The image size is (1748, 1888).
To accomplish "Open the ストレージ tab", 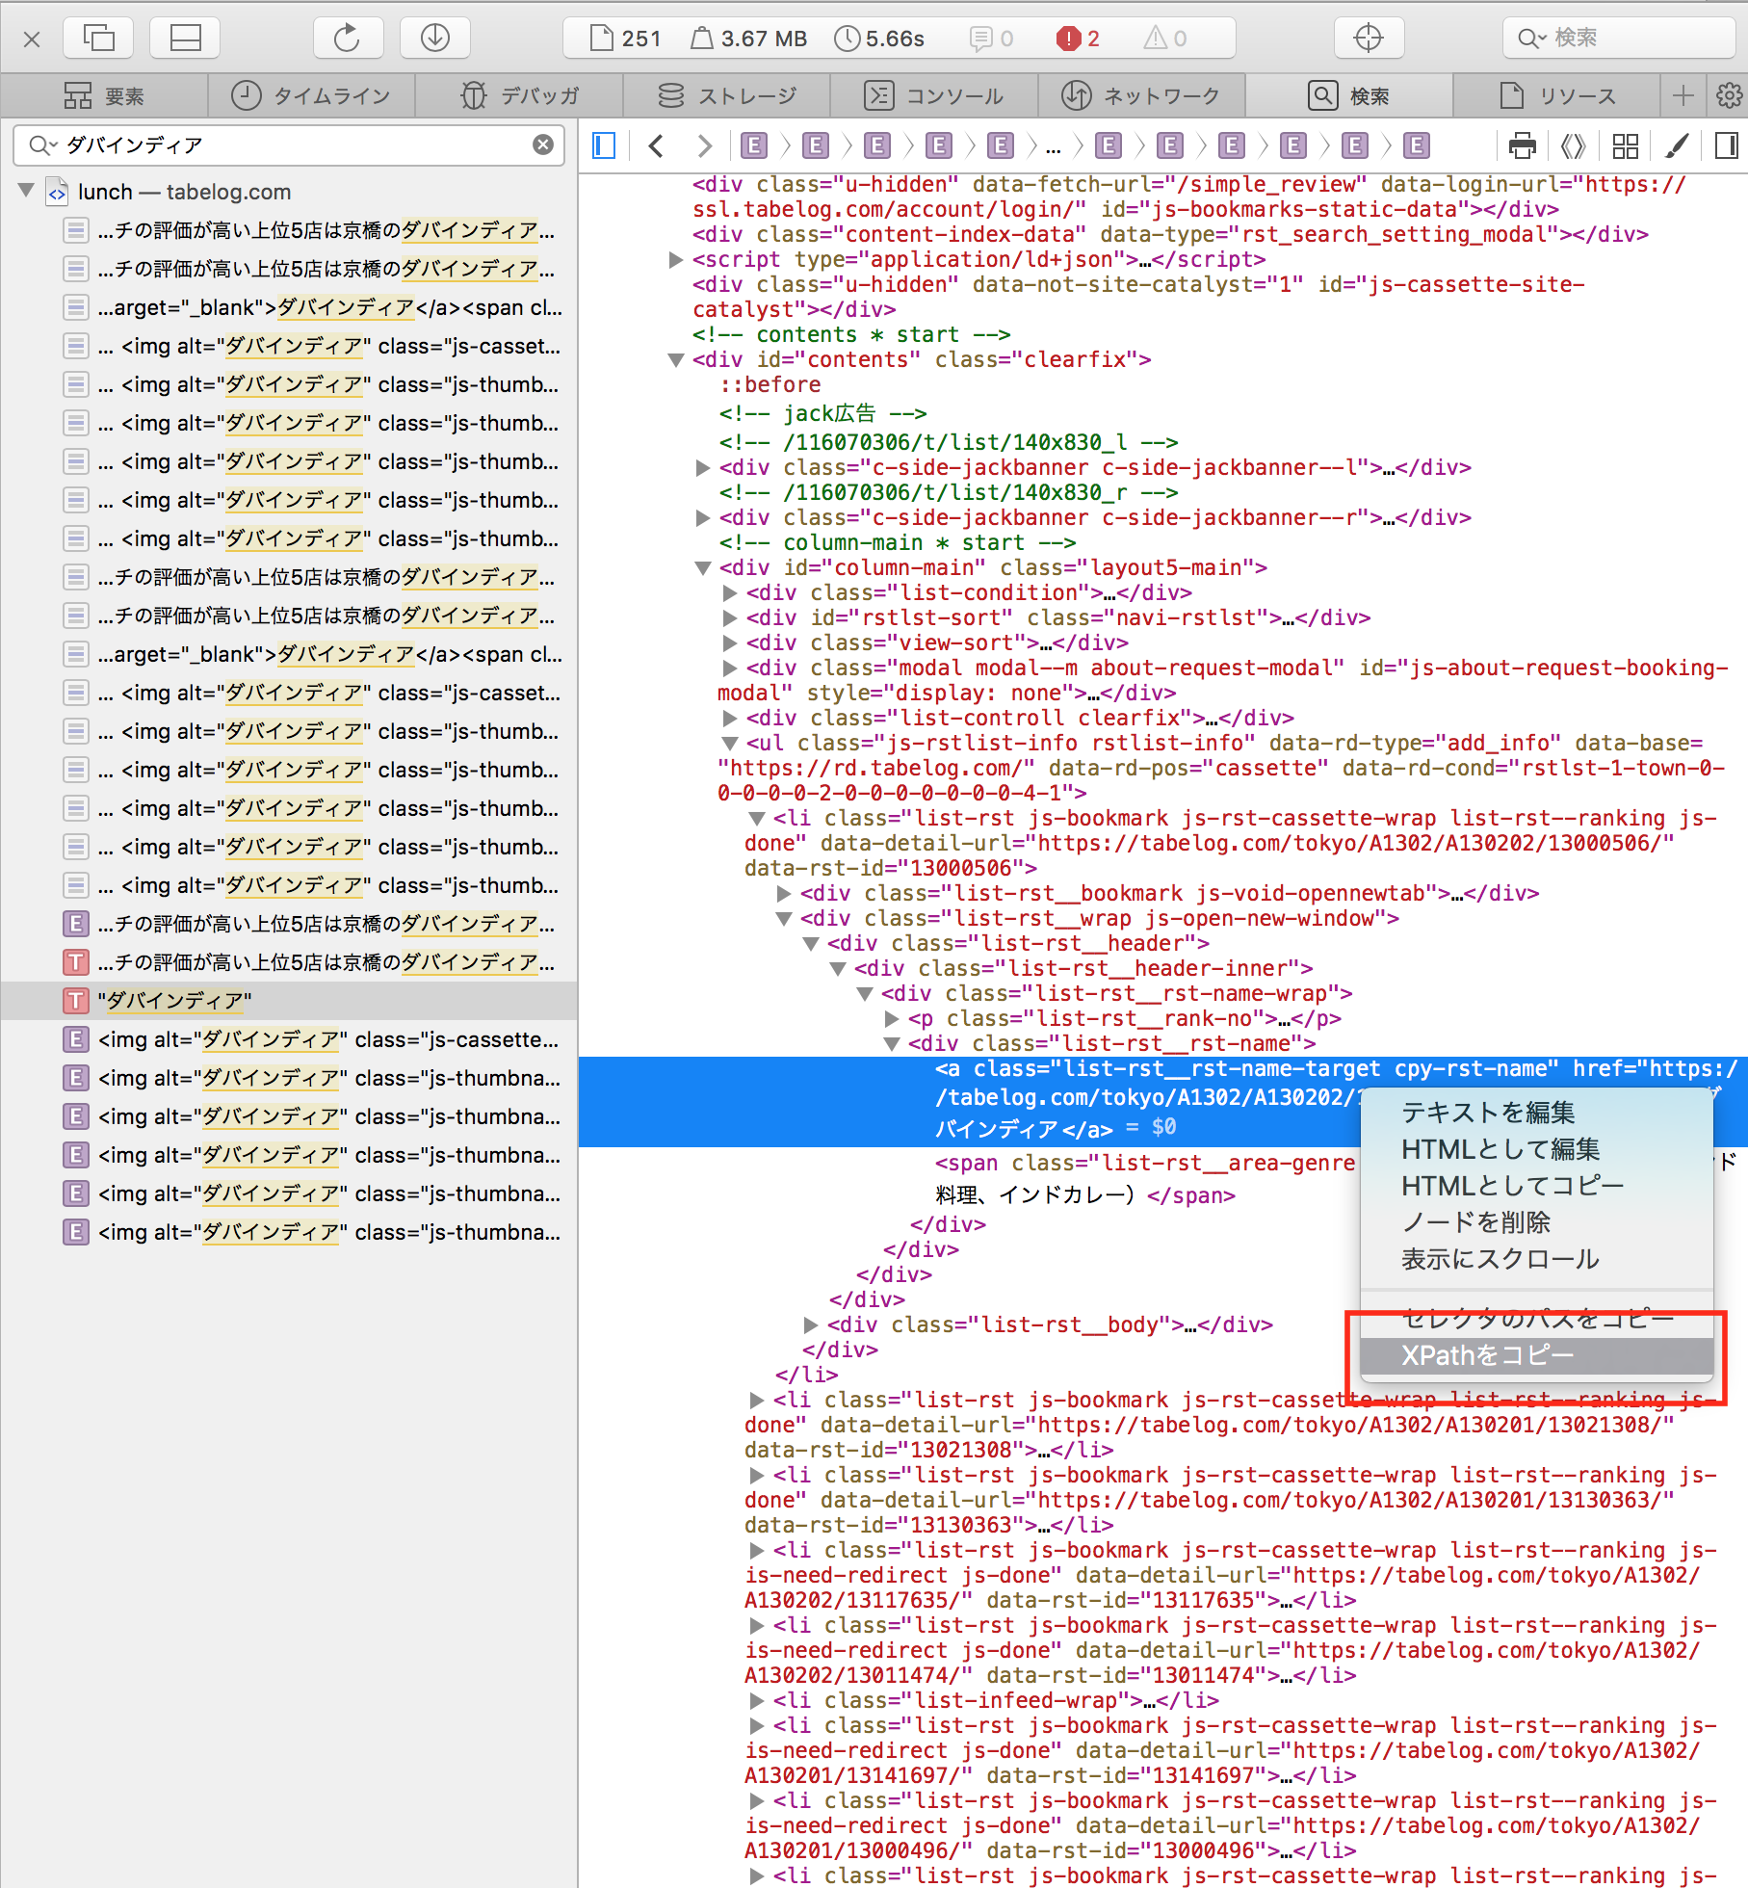I will 728,95.
